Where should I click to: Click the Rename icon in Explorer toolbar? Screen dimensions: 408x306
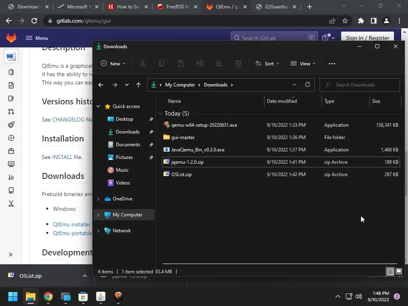(200, 63)
